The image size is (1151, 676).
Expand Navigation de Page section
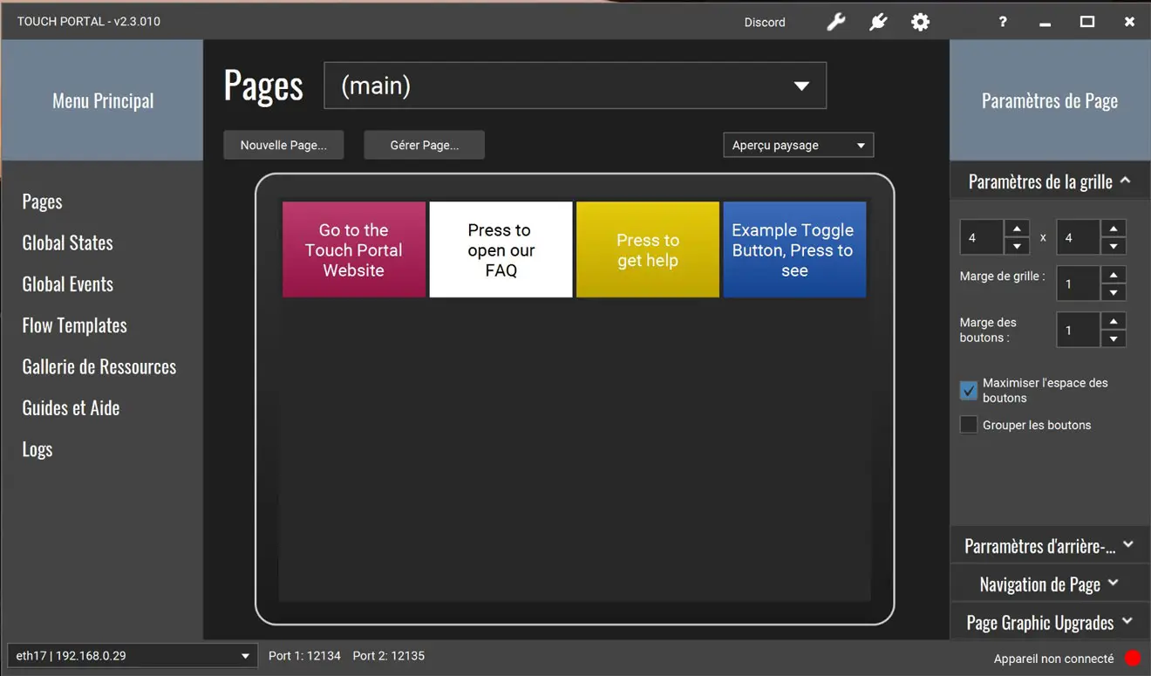point(1050,584)
